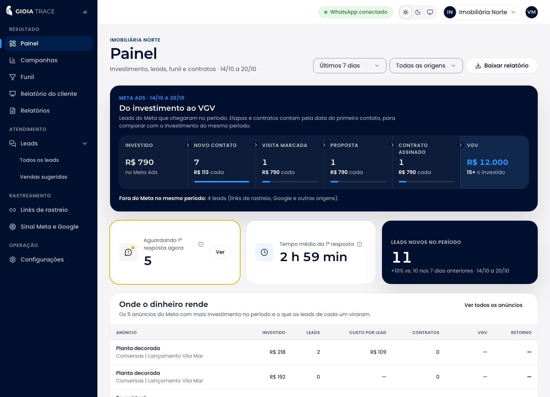Select system theme with the monitor icon
The width and height of the screenshot is (550, 397).
[x=430, y=12]
